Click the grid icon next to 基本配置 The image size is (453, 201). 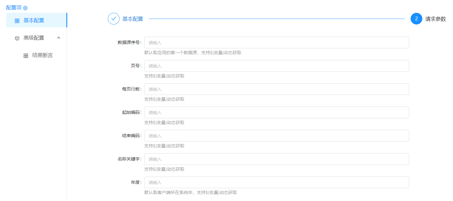17,21
